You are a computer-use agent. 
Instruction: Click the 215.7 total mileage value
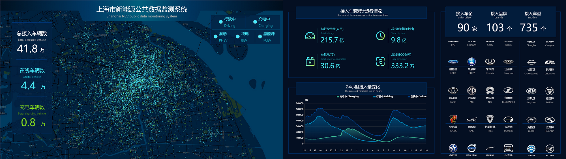pos(329,40)
